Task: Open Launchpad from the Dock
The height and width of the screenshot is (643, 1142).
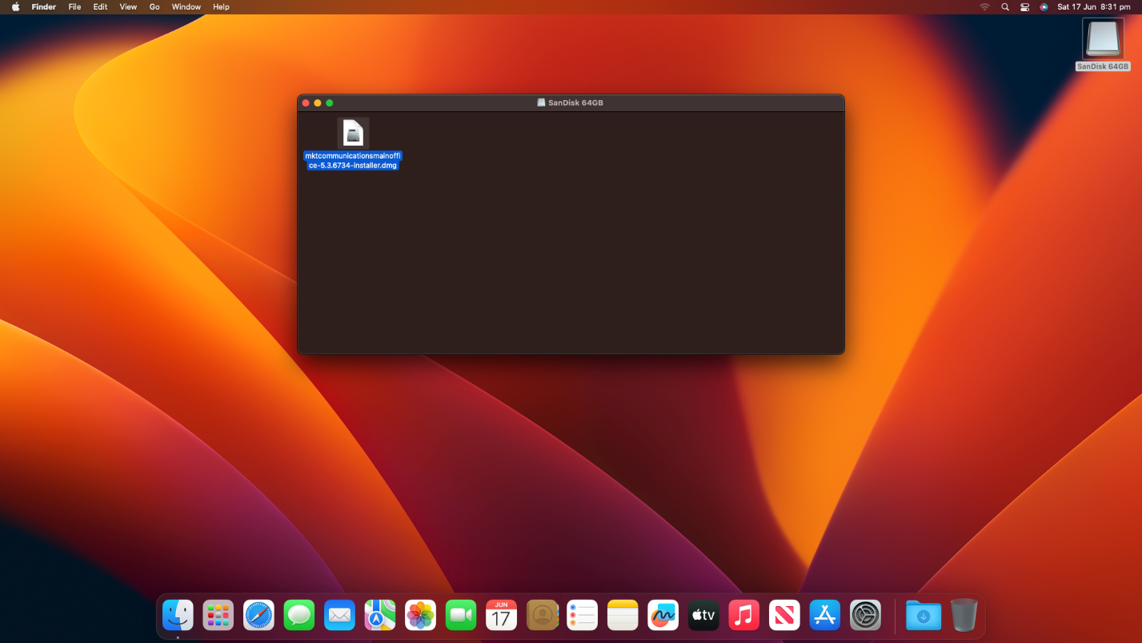Action: click(218, 615)
